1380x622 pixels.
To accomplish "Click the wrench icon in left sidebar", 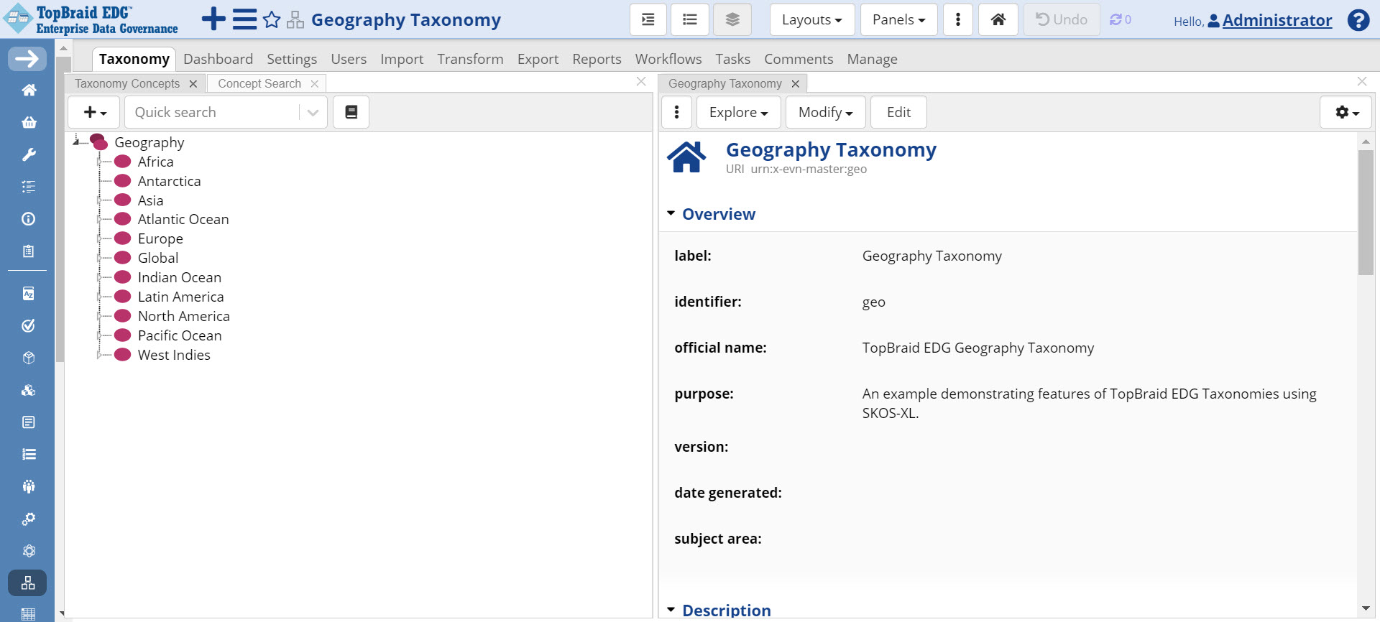I will coord(29,154).
